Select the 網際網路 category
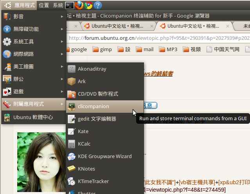The image size is (250, 194). pyautogui.click(x=34, y=54)
